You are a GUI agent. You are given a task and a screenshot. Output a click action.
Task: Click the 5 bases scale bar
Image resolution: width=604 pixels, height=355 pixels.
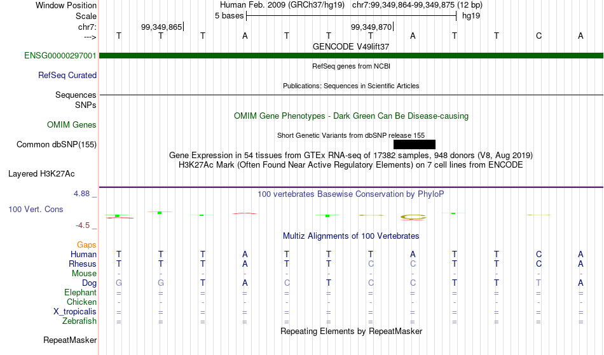pyautogui.click(x=352, y=16)
